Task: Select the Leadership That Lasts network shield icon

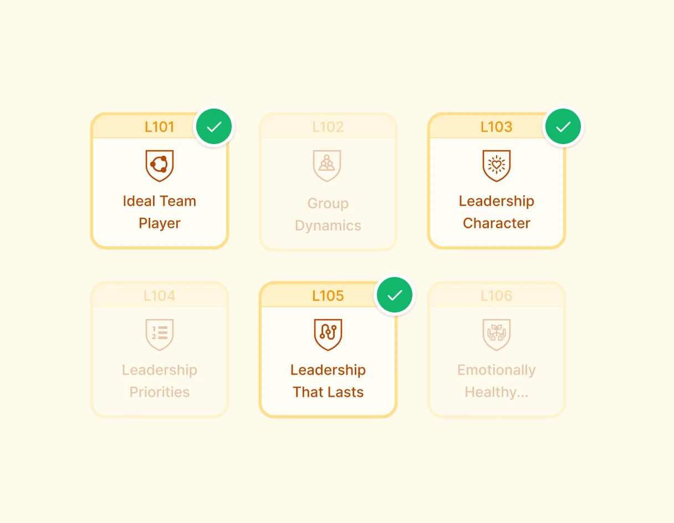Action: tap(328, 334)
